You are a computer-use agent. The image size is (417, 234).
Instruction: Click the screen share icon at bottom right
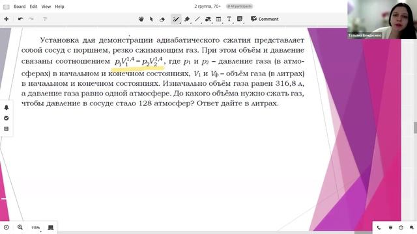[390, 227]
